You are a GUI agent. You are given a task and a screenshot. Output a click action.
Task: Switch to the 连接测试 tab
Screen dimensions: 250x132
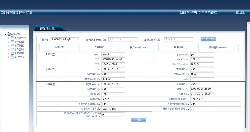pos(99,47)
